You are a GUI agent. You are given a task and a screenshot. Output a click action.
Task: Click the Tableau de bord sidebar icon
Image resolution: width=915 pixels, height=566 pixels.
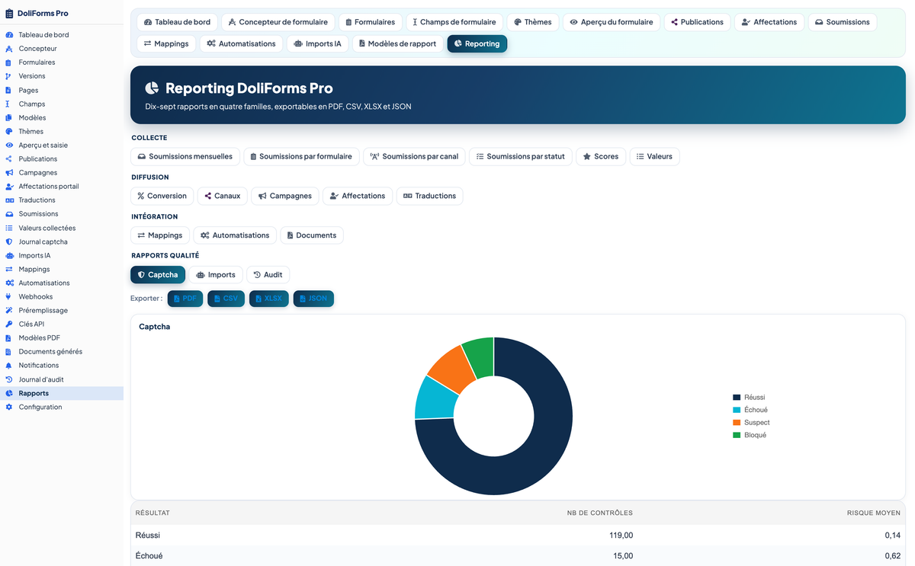coord(9,35)
